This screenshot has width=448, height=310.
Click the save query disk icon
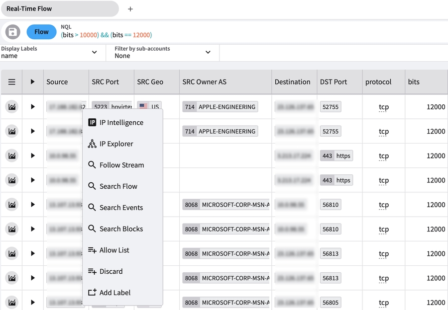tap(12, 32)
